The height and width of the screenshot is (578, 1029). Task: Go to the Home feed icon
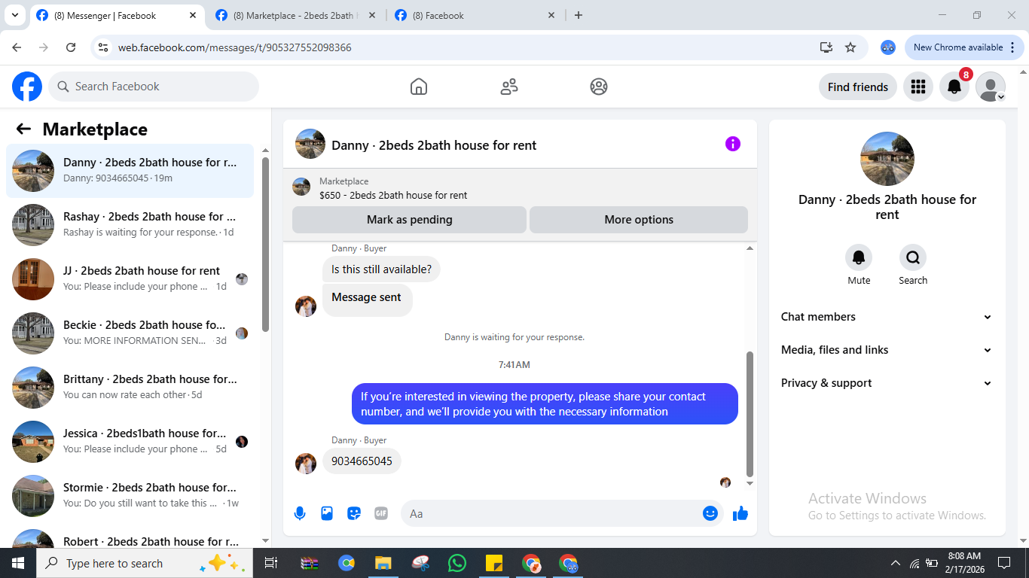coord(419,87)
